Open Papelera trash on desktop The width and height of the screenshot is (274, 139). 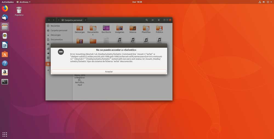point(19,11)
